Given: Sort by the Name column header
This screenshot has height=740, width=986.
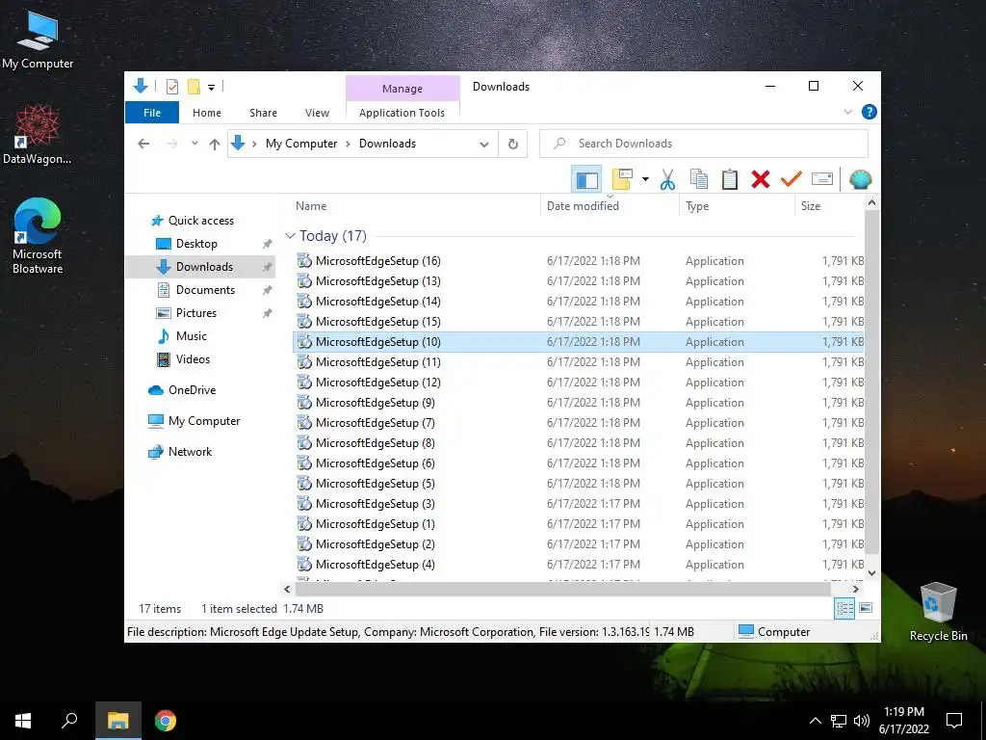Looking at the screenshot, I should click(415, 206).
